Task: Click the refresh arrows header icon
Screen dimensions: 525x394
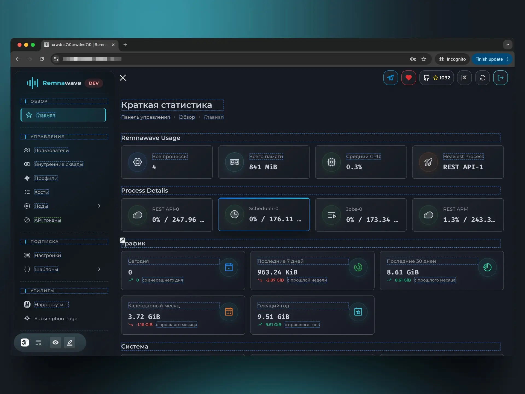Action: (482, 78)
